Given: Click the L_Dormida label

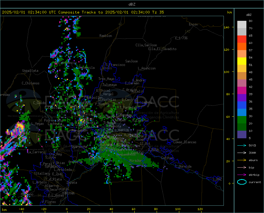Looking at the screenshot, I should (x=183, y=166).
